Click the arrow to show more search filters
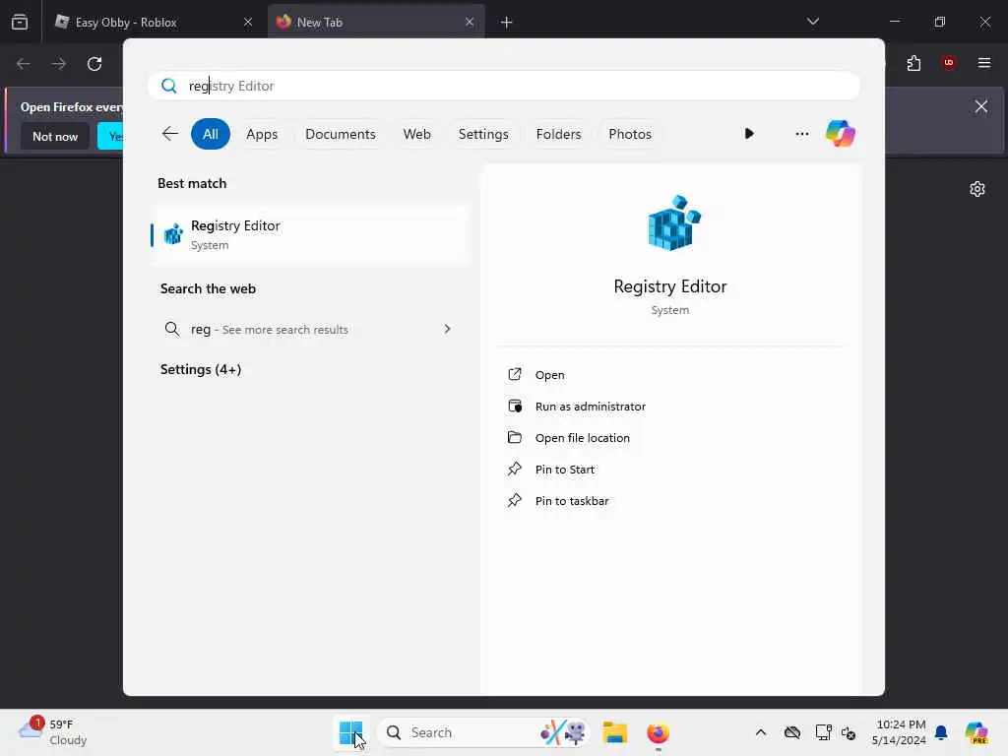 (749, 134)
